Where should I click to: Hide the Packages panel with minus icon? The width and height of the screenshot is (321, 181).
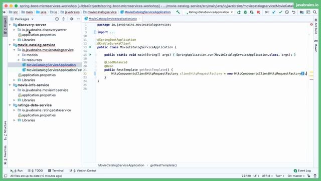78,19
